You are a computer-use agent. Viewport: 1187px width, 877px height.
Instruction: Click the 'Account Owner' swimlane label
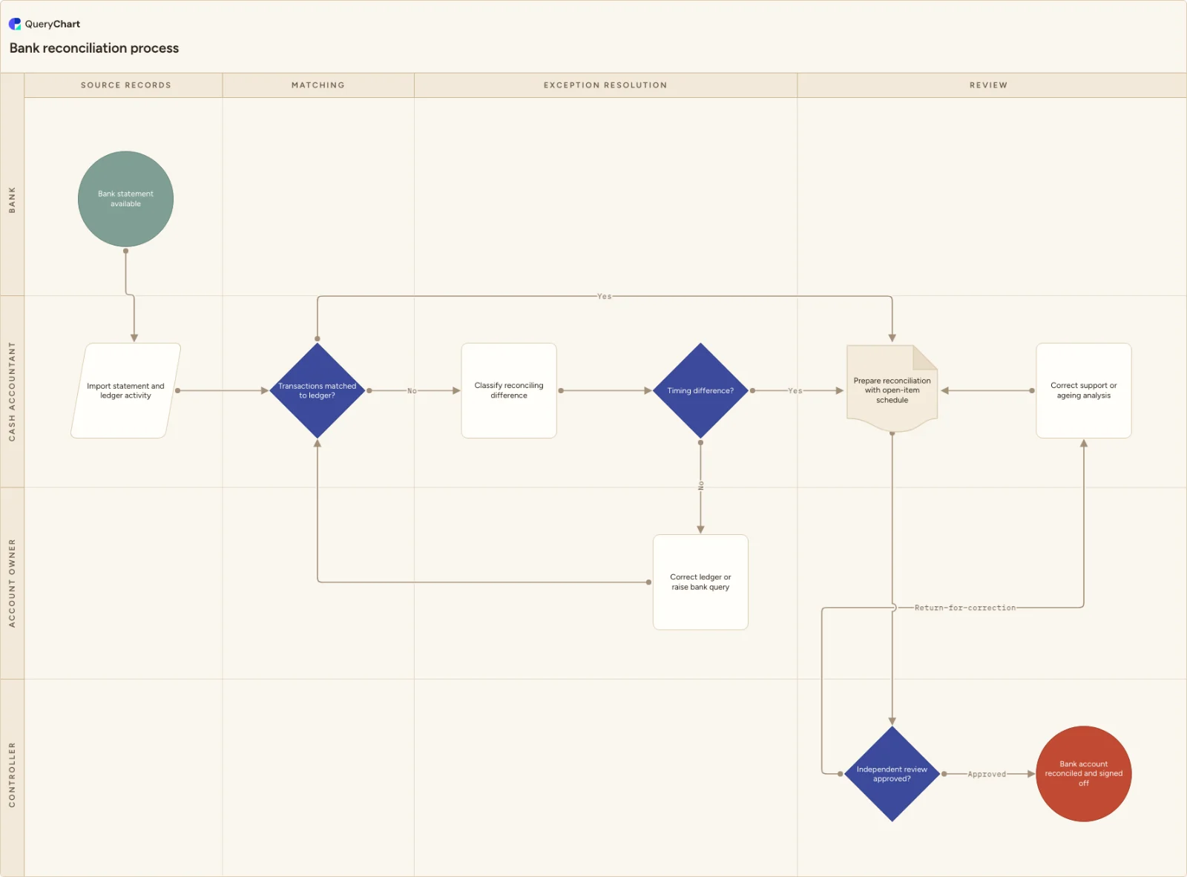click(x=12, y=583)
